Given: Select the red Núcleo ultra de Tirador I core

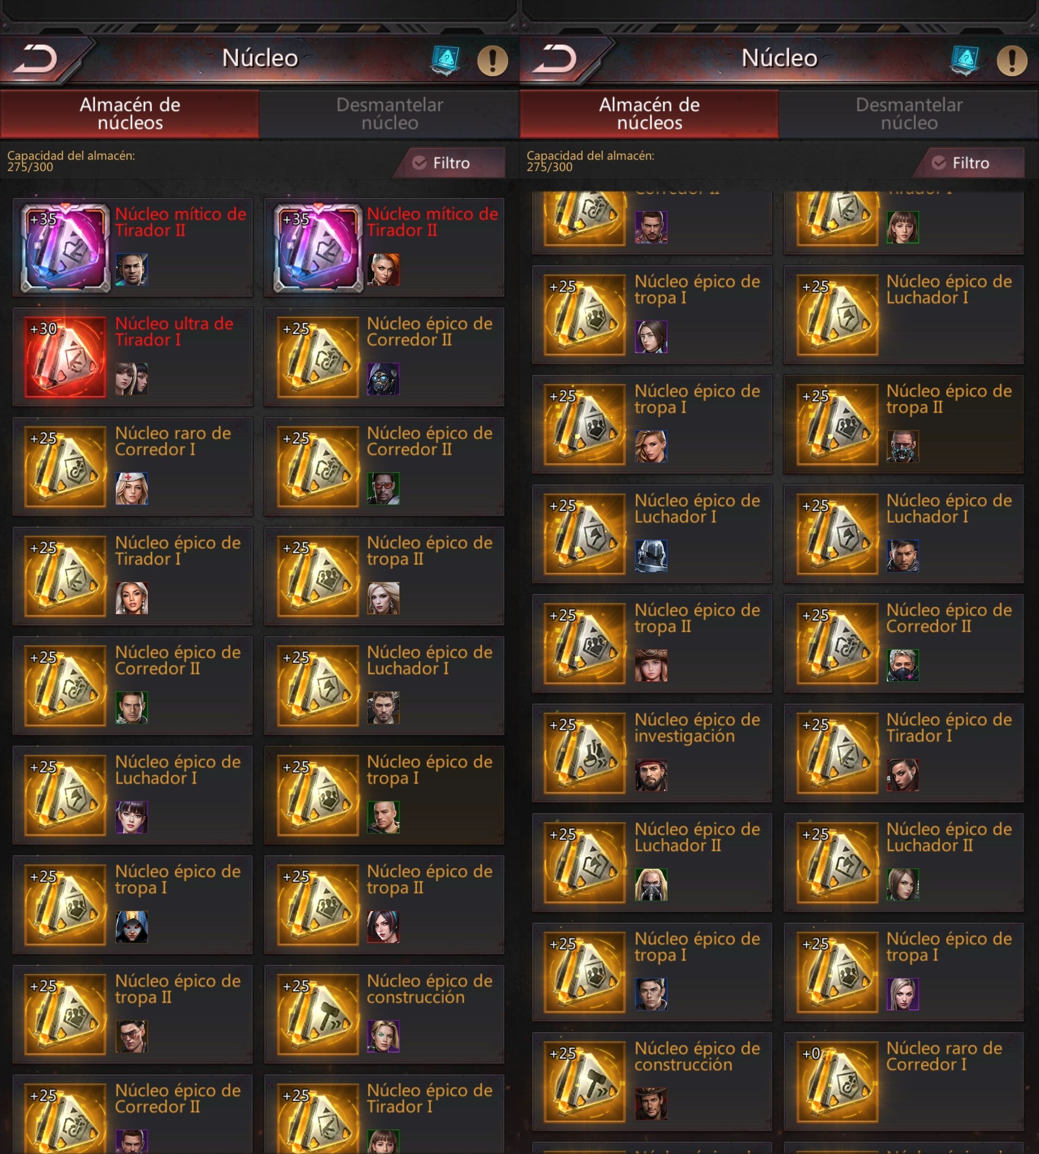Looking at the screenshot, I should tap(132, 357).
